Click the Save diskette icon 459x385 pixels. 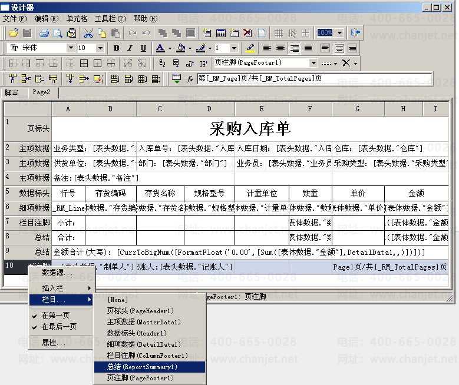coord(27,33)
